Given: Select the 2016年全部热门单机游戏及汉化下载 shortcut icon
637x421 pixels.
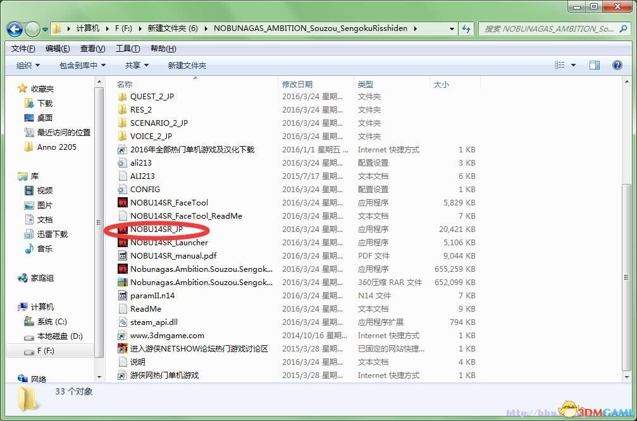Looking at the screenshot, I should [x=122, y=149].
